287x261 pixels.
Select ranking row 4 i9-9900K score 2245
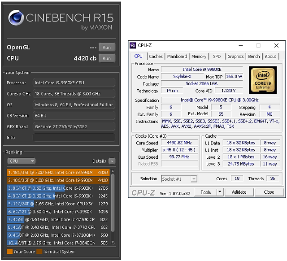click(58, 196)
